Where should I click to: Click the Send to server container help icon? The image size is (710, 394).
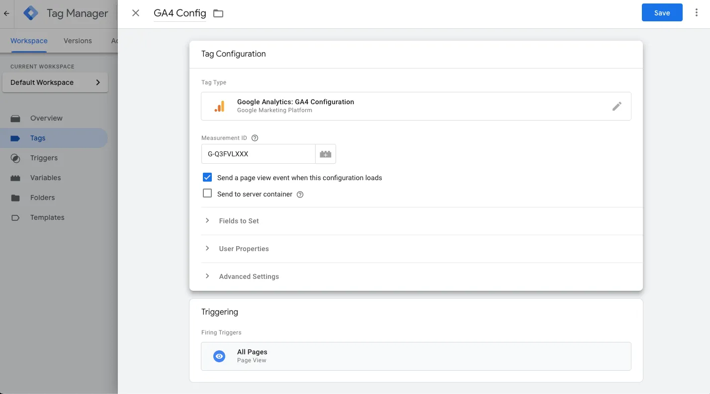[300, 195]
